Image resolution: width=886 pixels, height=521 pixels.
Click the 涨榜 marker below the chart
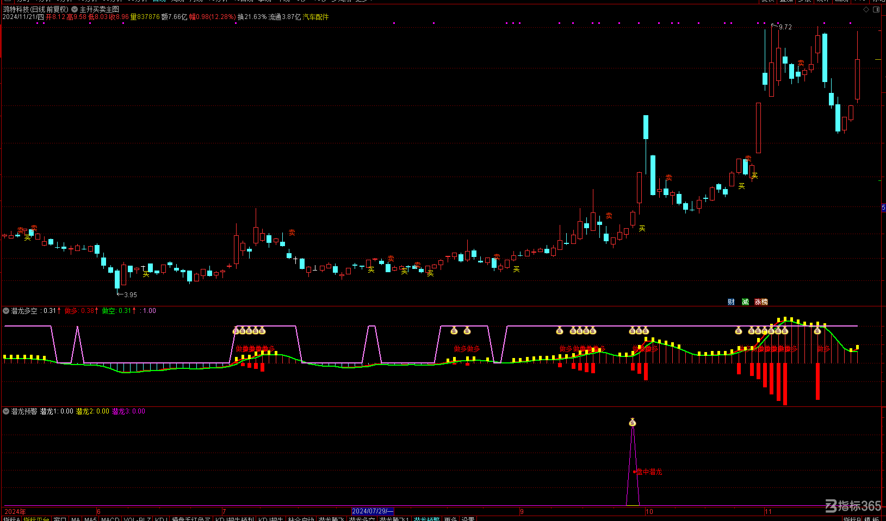pyautogui.click(x=761, y=302)
